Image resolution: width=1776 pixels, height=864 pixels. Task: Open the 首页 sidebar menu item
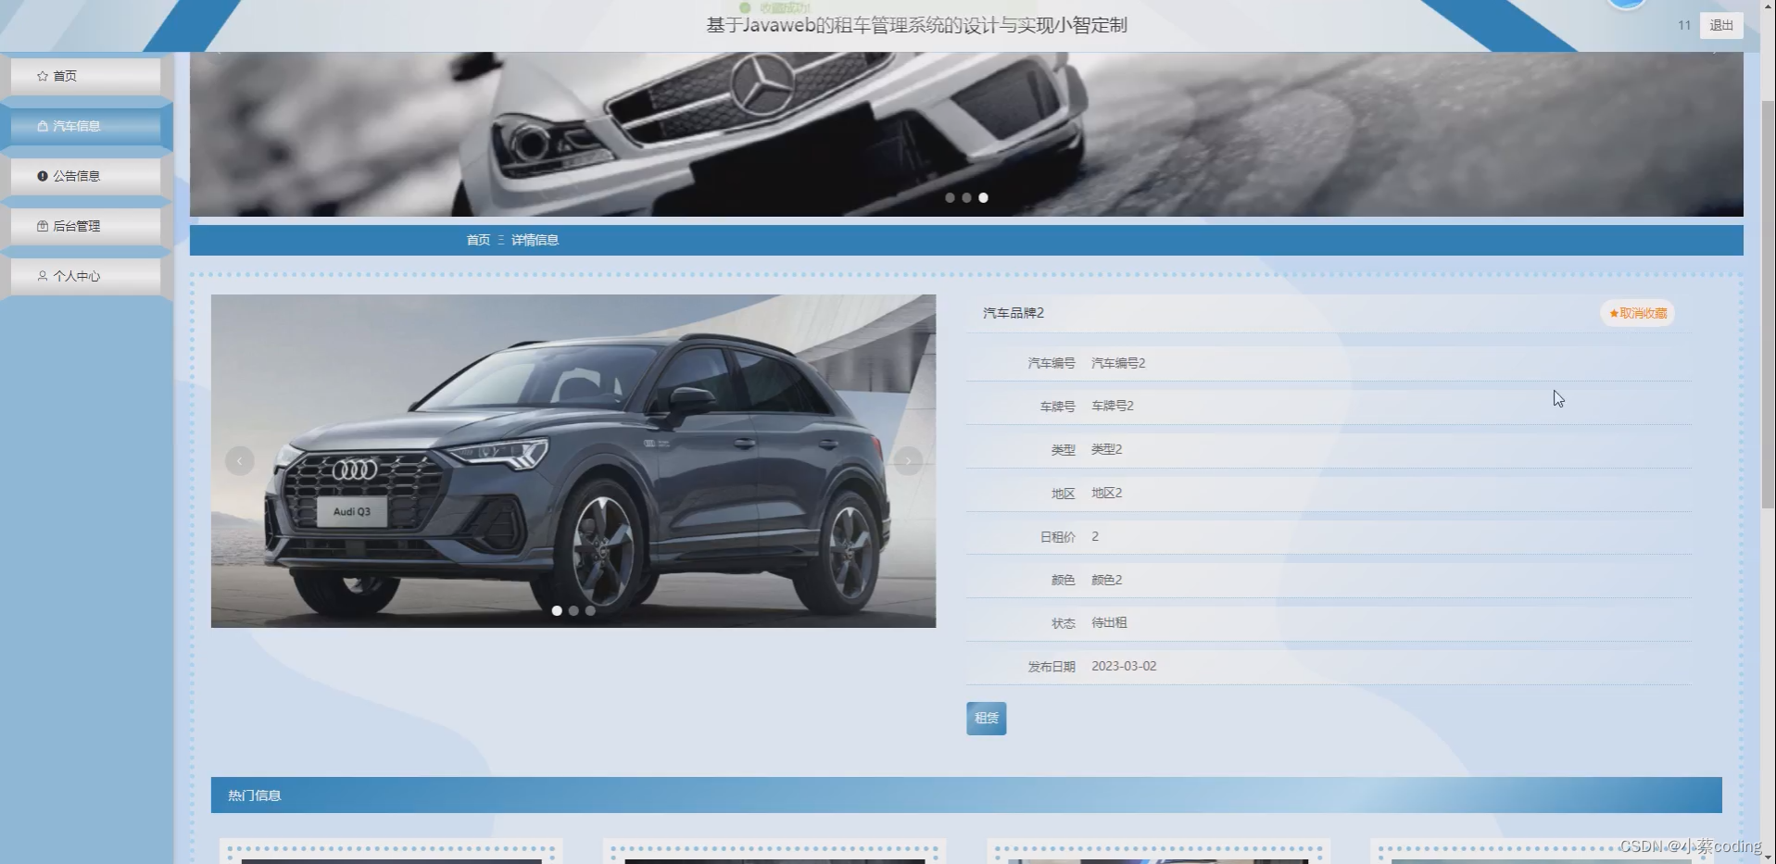85,76
